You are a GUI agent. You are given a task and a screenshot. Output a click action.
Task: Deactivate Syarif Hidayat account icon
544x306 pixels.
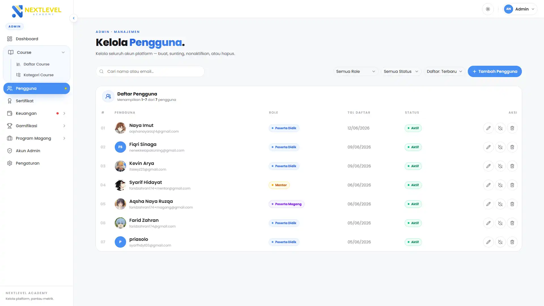point(500,185)
